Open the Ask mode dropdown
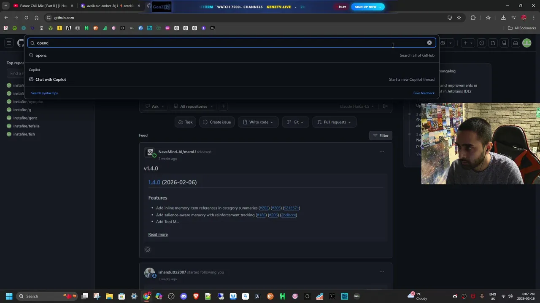Image resolution: width=540 pixels, height=303 pixels. click(x=154, y=106)
